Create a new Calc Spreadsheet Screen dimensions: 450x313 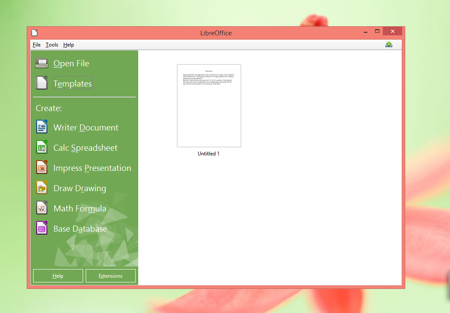85,148
